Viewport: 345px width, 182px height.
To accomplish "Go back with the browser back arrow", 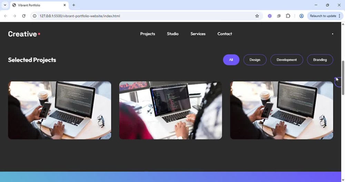I will point(6,16).
